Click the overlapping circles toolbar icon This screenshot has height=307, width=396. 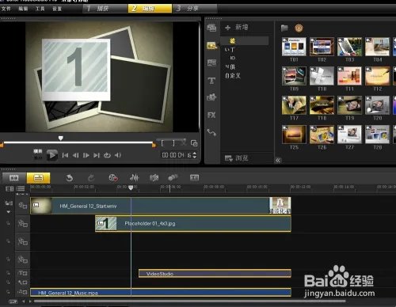[173, 177]
